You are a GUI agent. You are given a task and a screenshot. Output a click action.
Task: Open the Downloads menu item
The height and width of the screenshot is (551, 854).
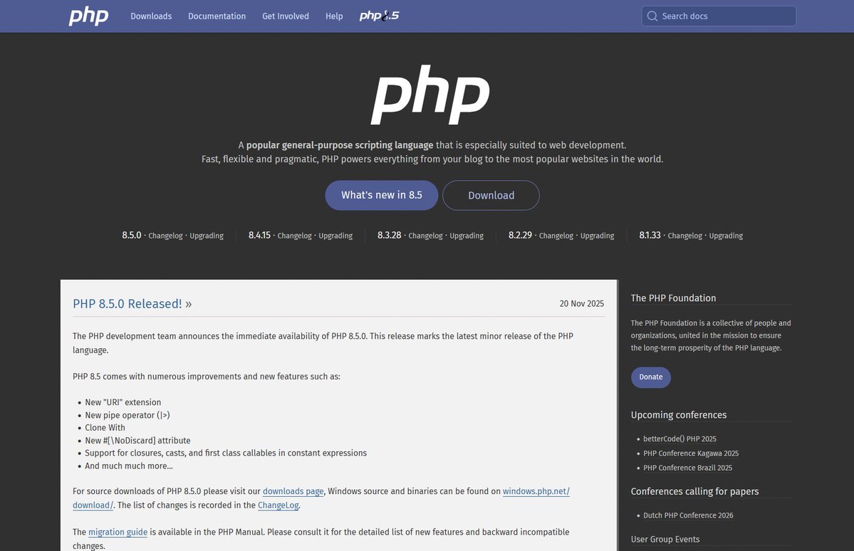pos(151,16)
